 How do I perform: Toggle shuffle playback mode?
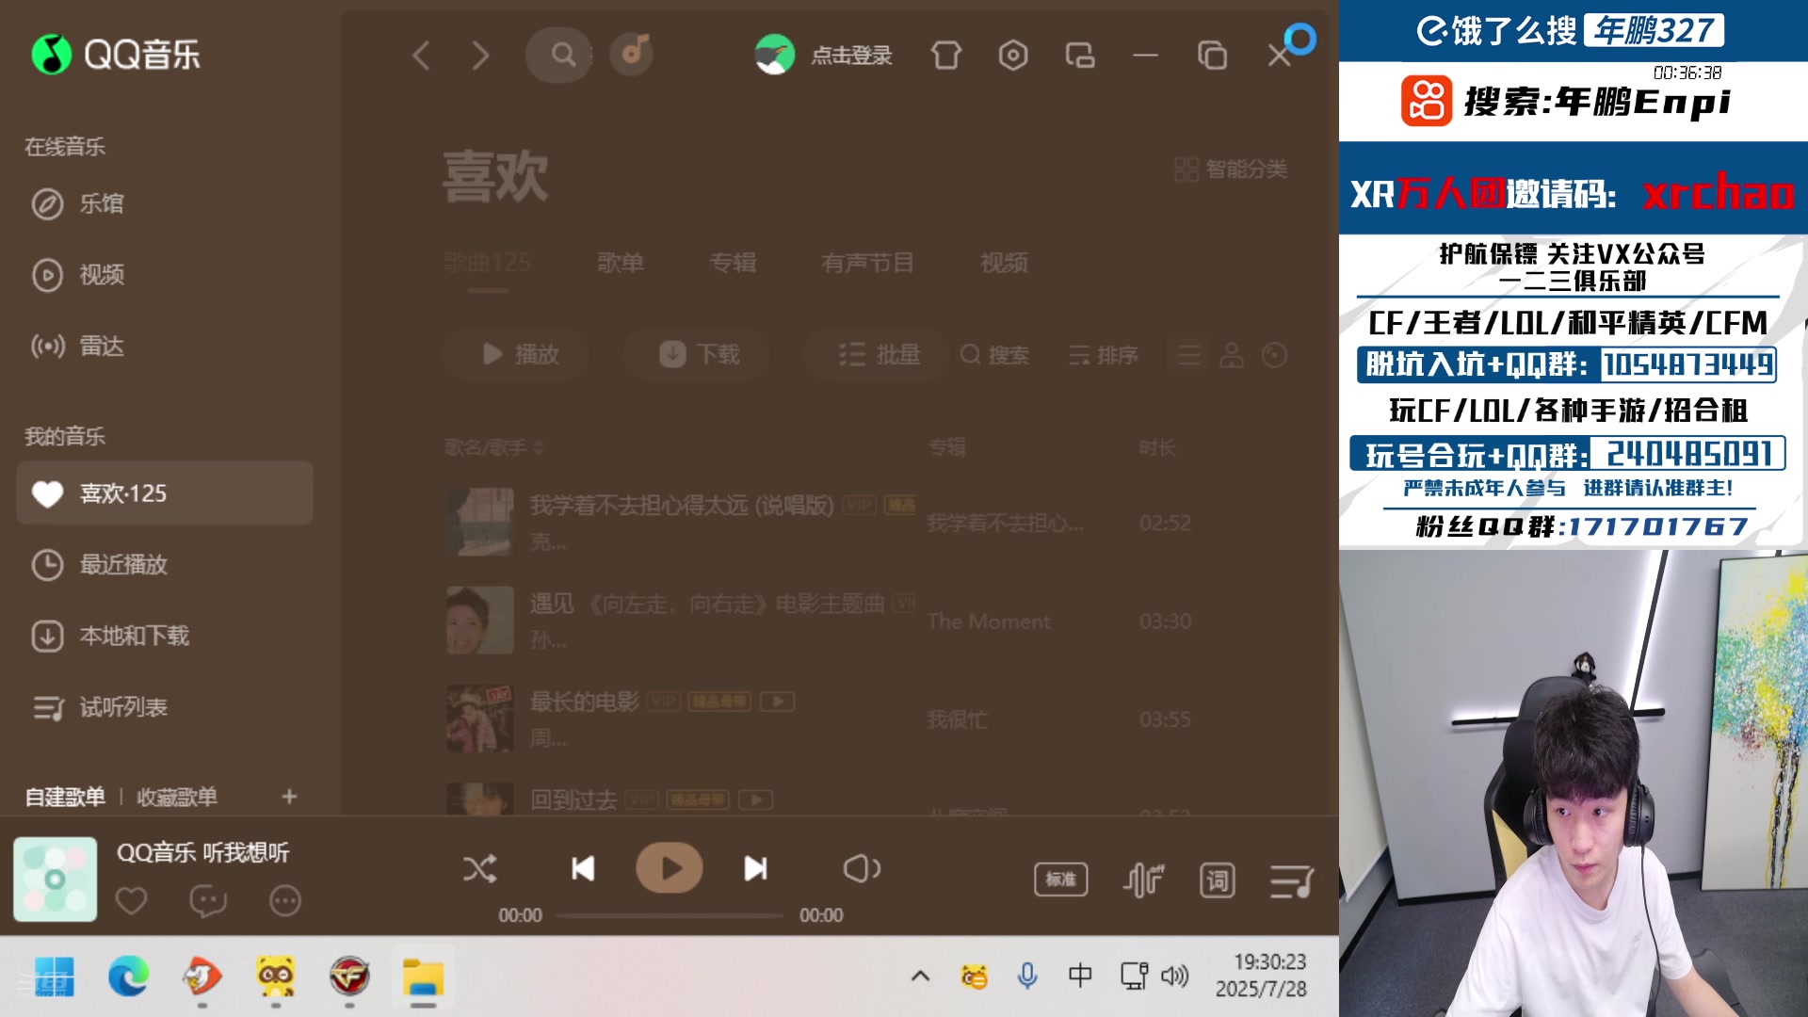click(x=480, y=868)
